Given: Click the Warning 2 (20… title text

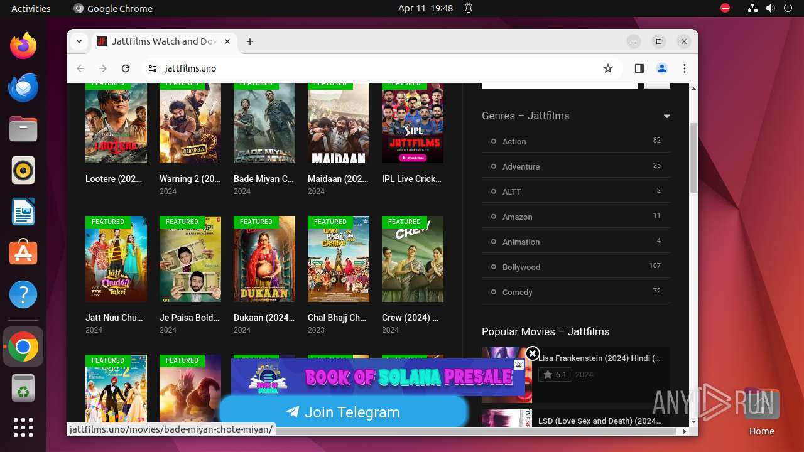Looking at the screenshot, I should click(190, 179).
